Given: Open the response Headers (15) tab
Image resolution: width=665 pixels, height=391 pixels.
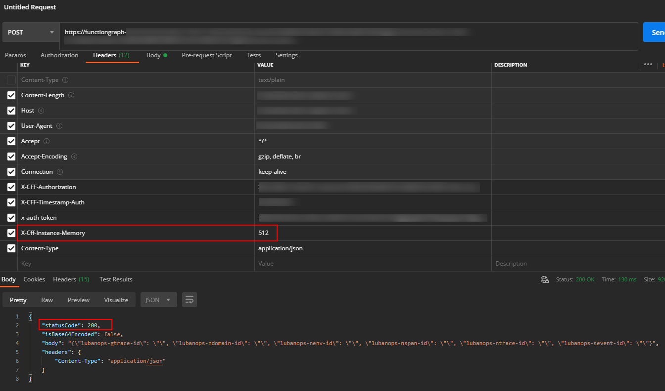Looking at the screenshot, I should [x=71, y=279].
